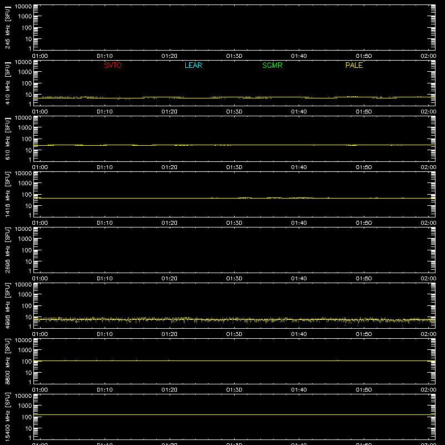Click the 10 y-axis value of 4995 MHz plot

click(x=29, y=317)
